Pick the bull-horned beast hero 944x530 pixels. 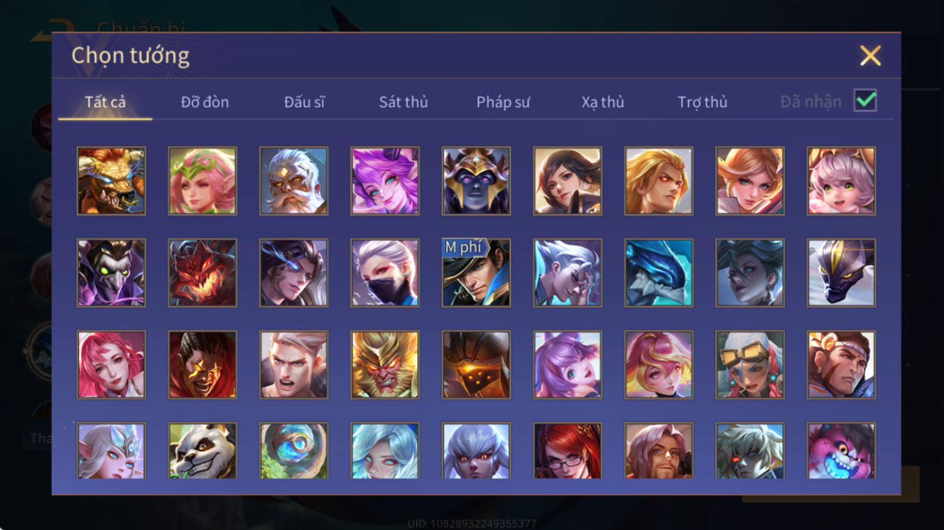[111, 181]
